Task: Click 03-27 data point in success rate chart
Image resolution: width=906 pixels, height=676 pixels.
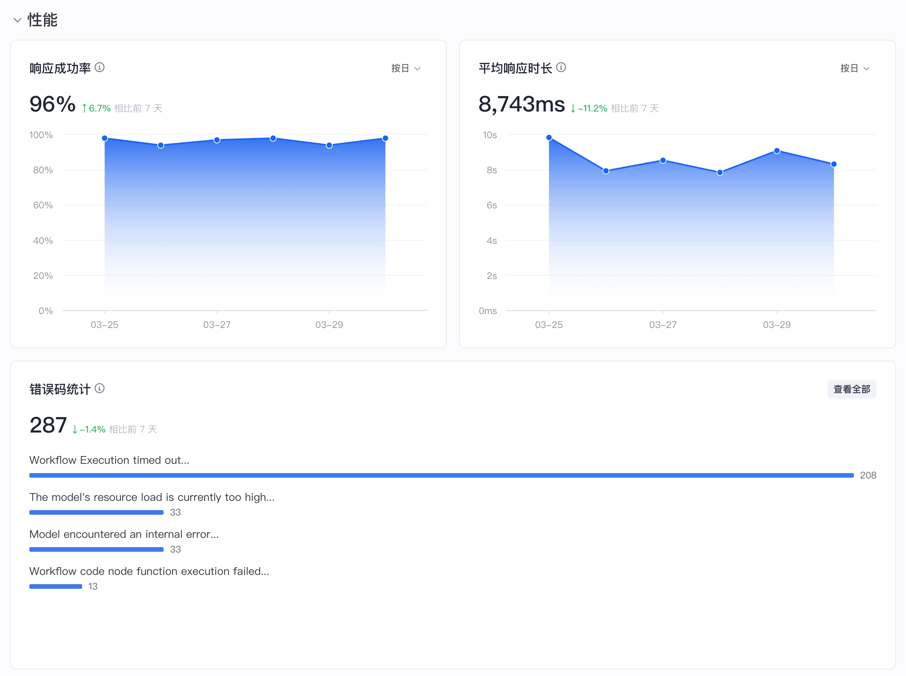Action: (x=217, y=140)
